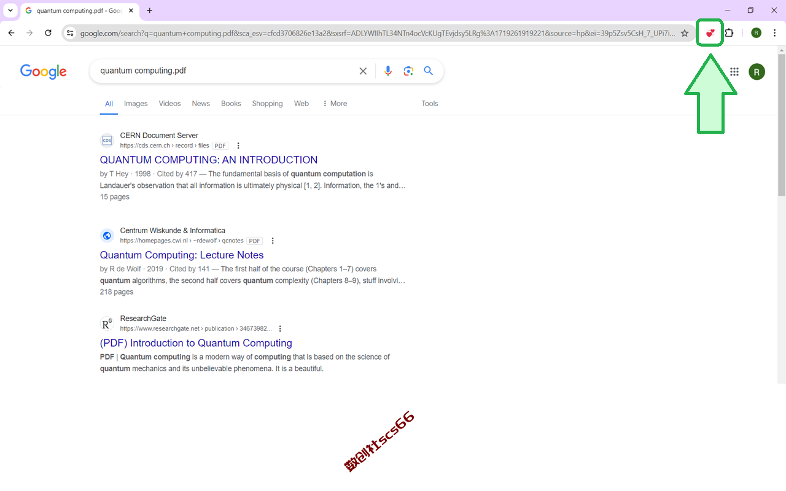The height and width of the screenshot is (491, 786).
Task: Switch to News results tab
Action: (x=201, y=104)
